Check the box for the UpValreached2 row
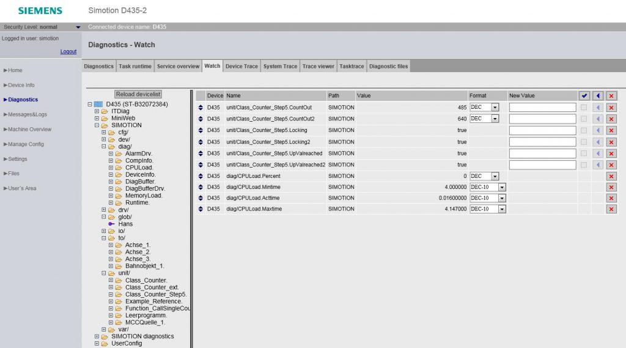 (x=584, y=165)
